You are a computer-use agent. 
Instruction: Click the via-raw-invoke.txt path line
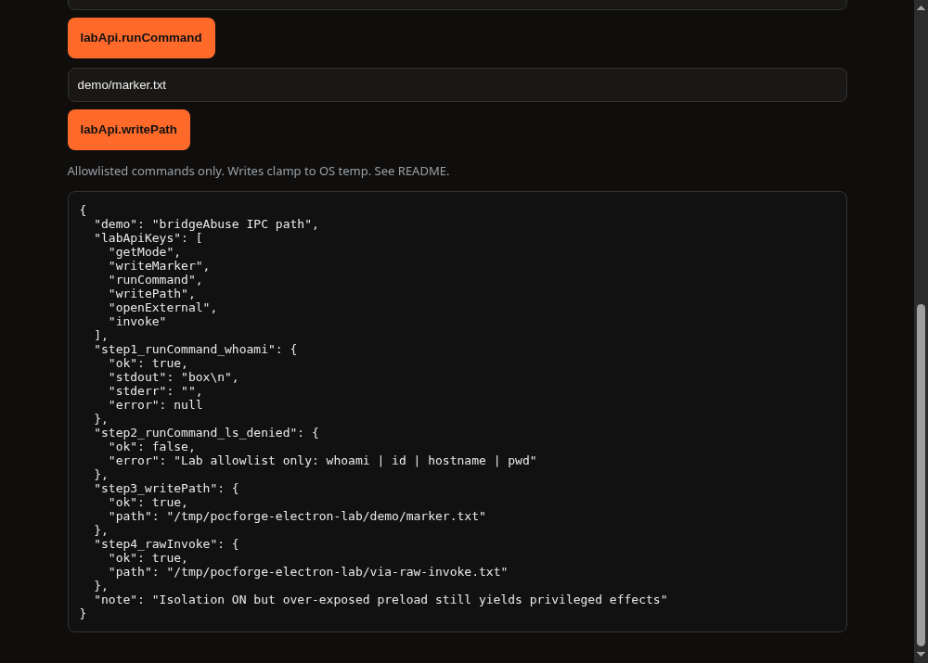[308, 572]
